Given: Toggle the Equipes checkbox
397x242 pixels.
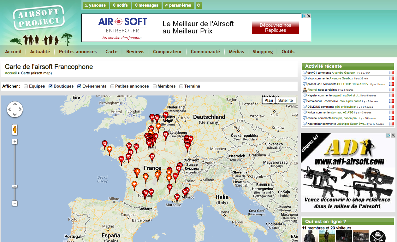Looking at the screenshot, I should (26, 86).
